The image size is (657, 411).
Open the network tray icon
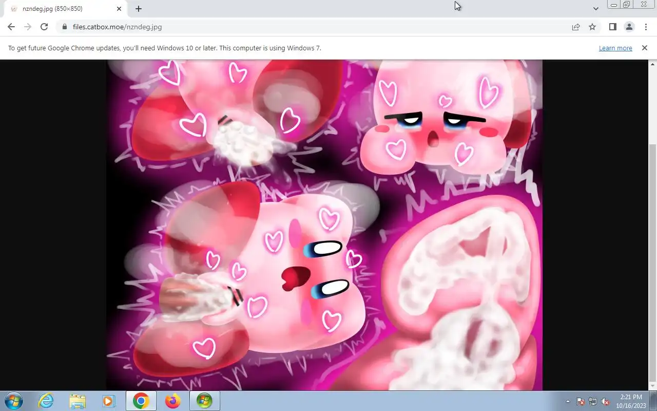(593, 401)
